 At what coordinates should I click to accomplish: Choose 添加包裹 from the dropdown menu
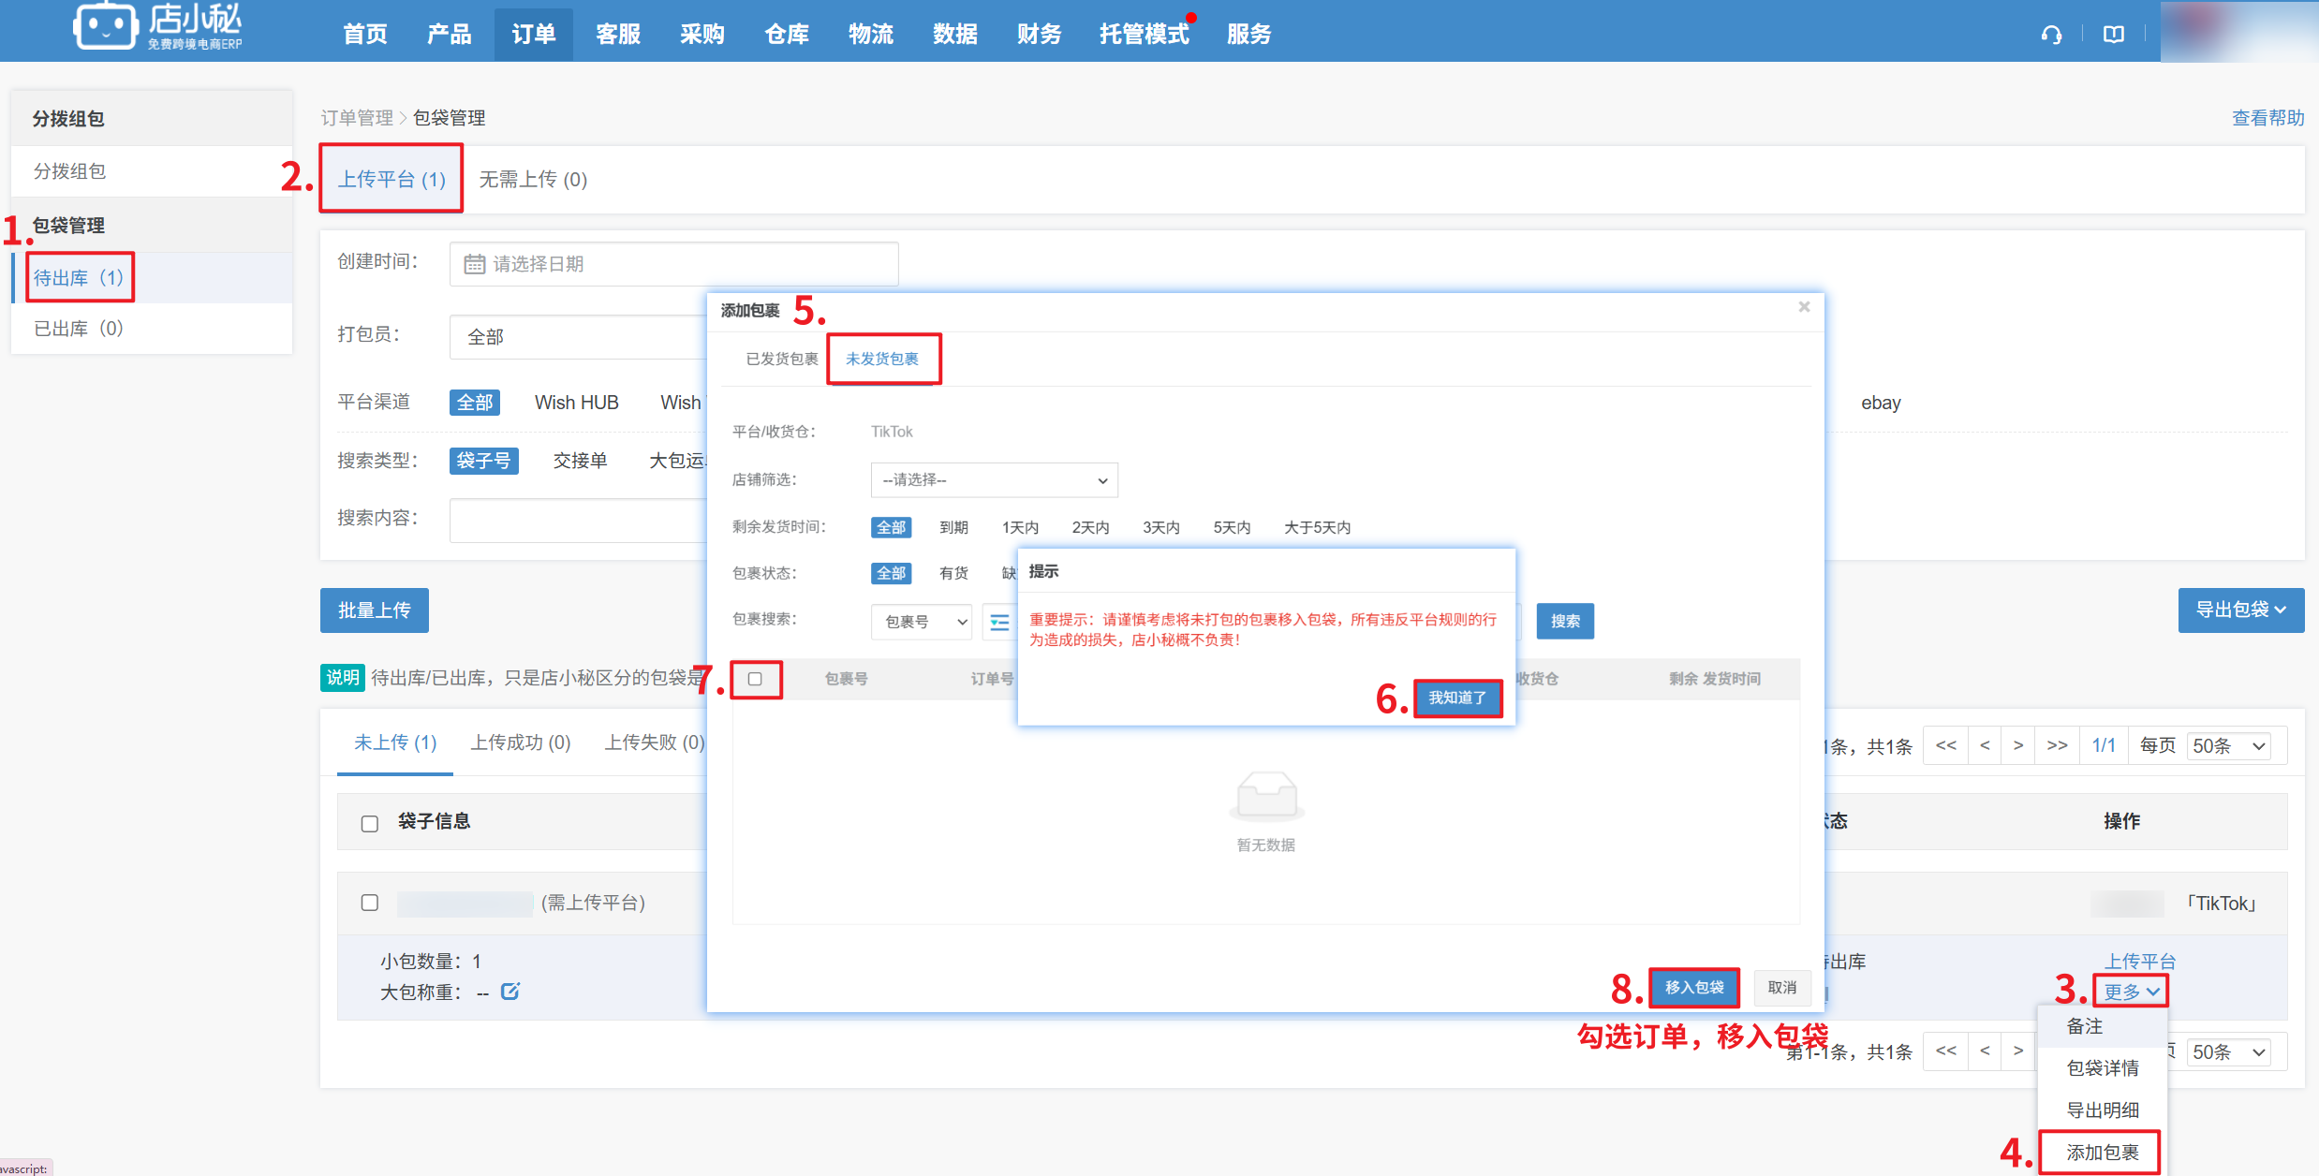(x=2102, y=1152)
